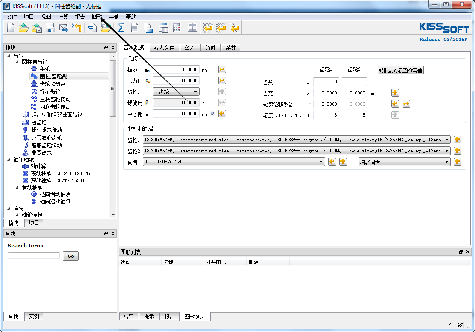Click the 定义精度的偏差 button

(x=400, y=70)
